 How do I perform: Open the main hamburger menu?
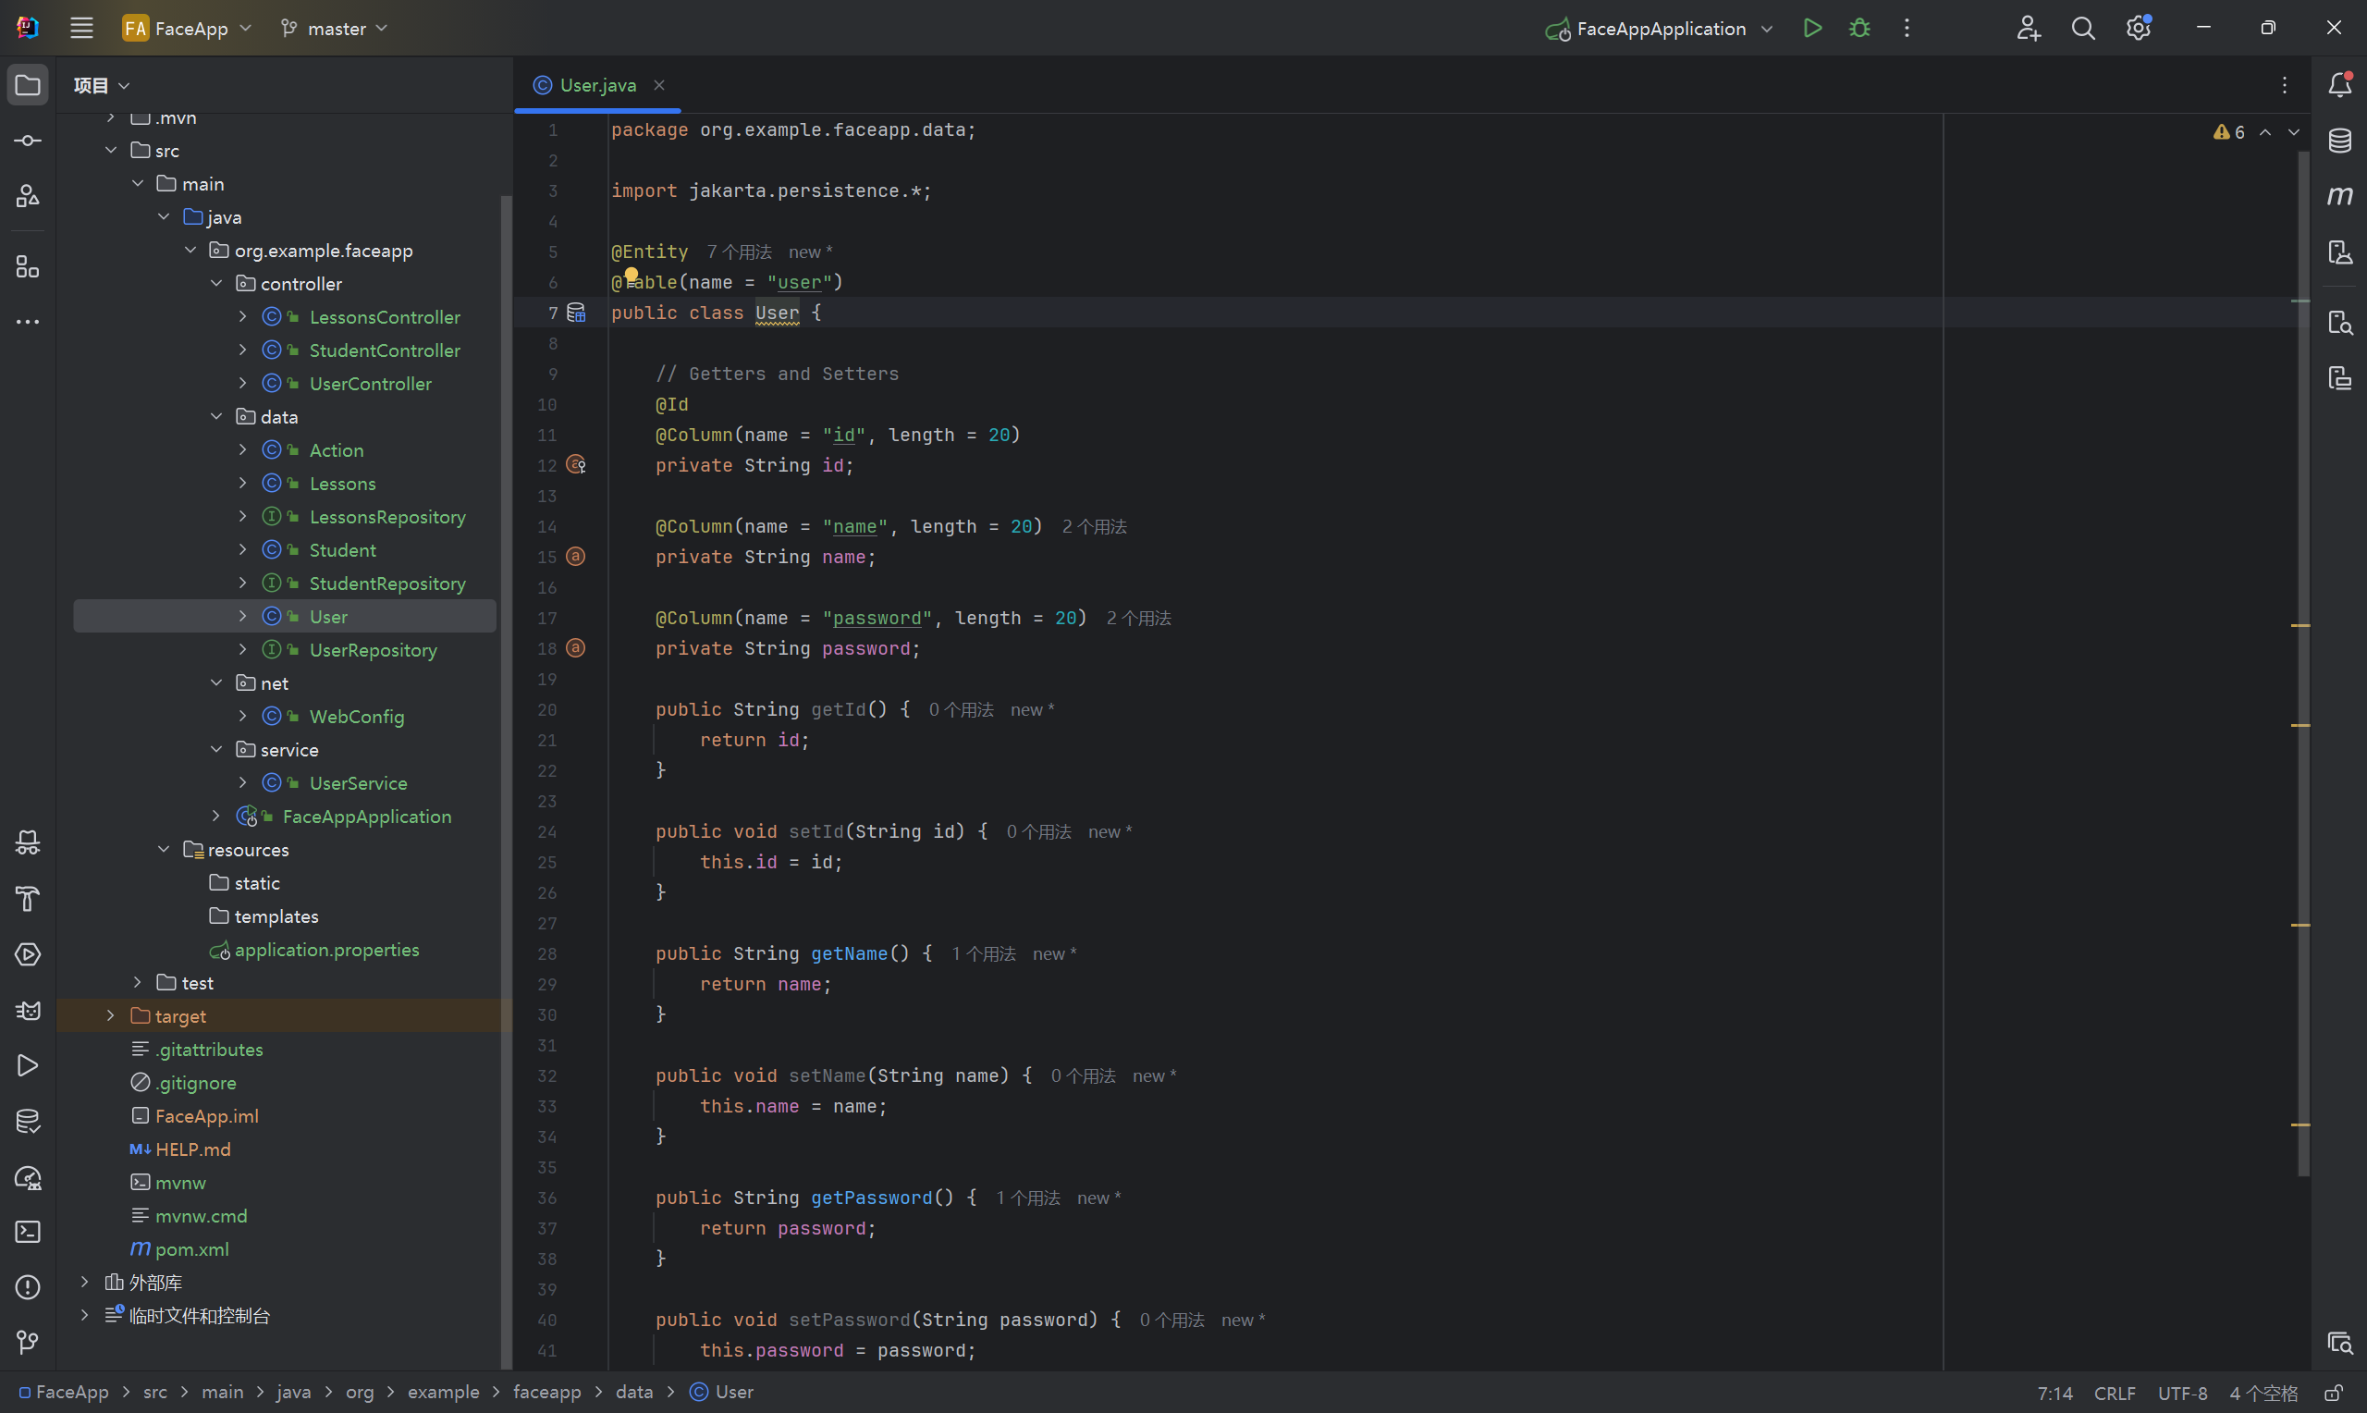point(82,28)
